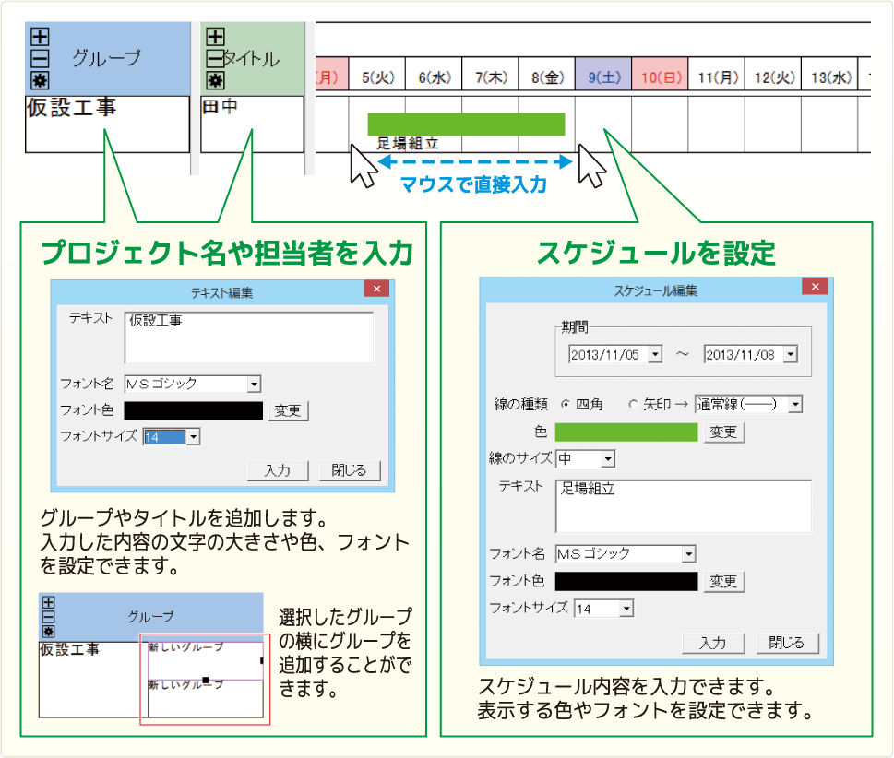
Task: Select lower 新しいグループ cell in example
Action: (x=205, y=698)
